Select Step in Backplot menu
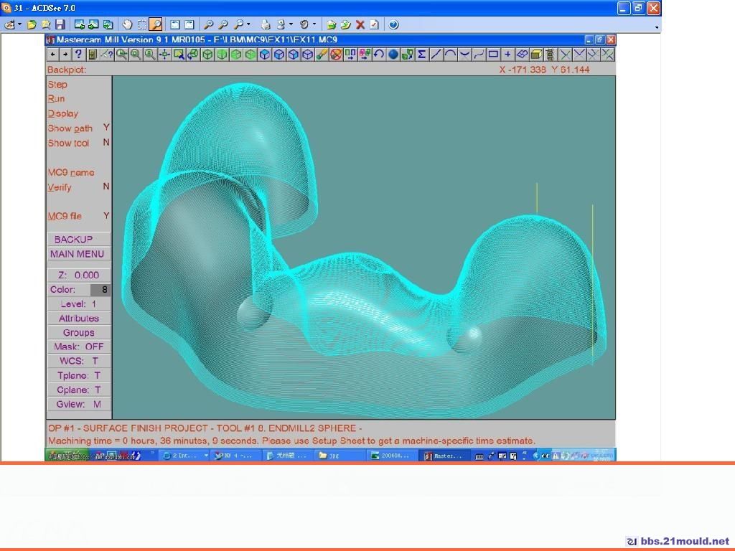 coord(57,85)
